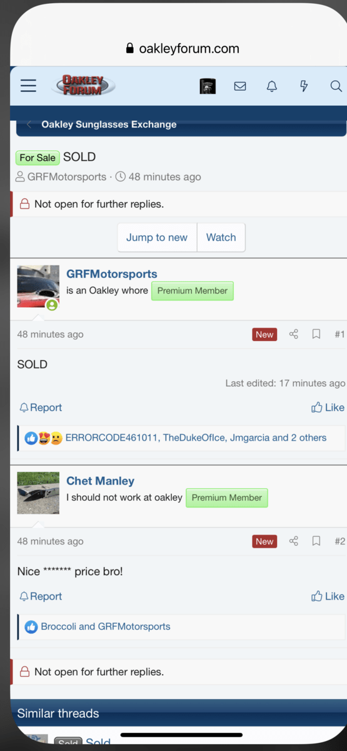This screenshot has height=751, width=347.
Task: Click share icon on post #2
Action: pos(294,541)
